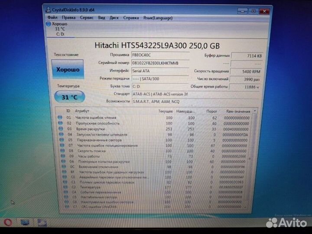Open the Диск menu

(x=114, y=18)
